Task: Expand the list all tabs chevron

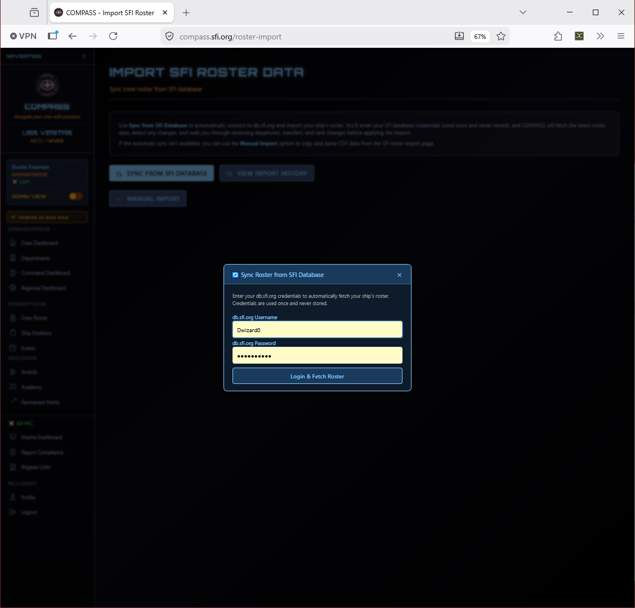Action: [523, 12]
